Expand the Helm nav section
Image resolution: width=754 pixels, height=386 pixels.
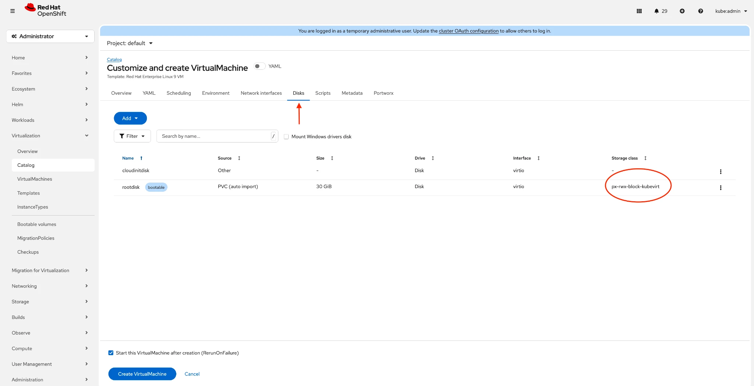tap(50, 104)
